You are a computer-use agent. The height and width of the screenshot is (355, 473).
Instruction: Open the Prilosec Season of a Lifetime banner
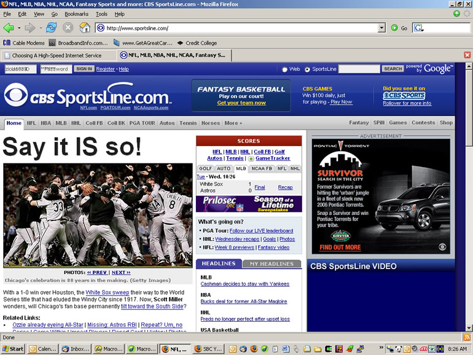(249, 204)
